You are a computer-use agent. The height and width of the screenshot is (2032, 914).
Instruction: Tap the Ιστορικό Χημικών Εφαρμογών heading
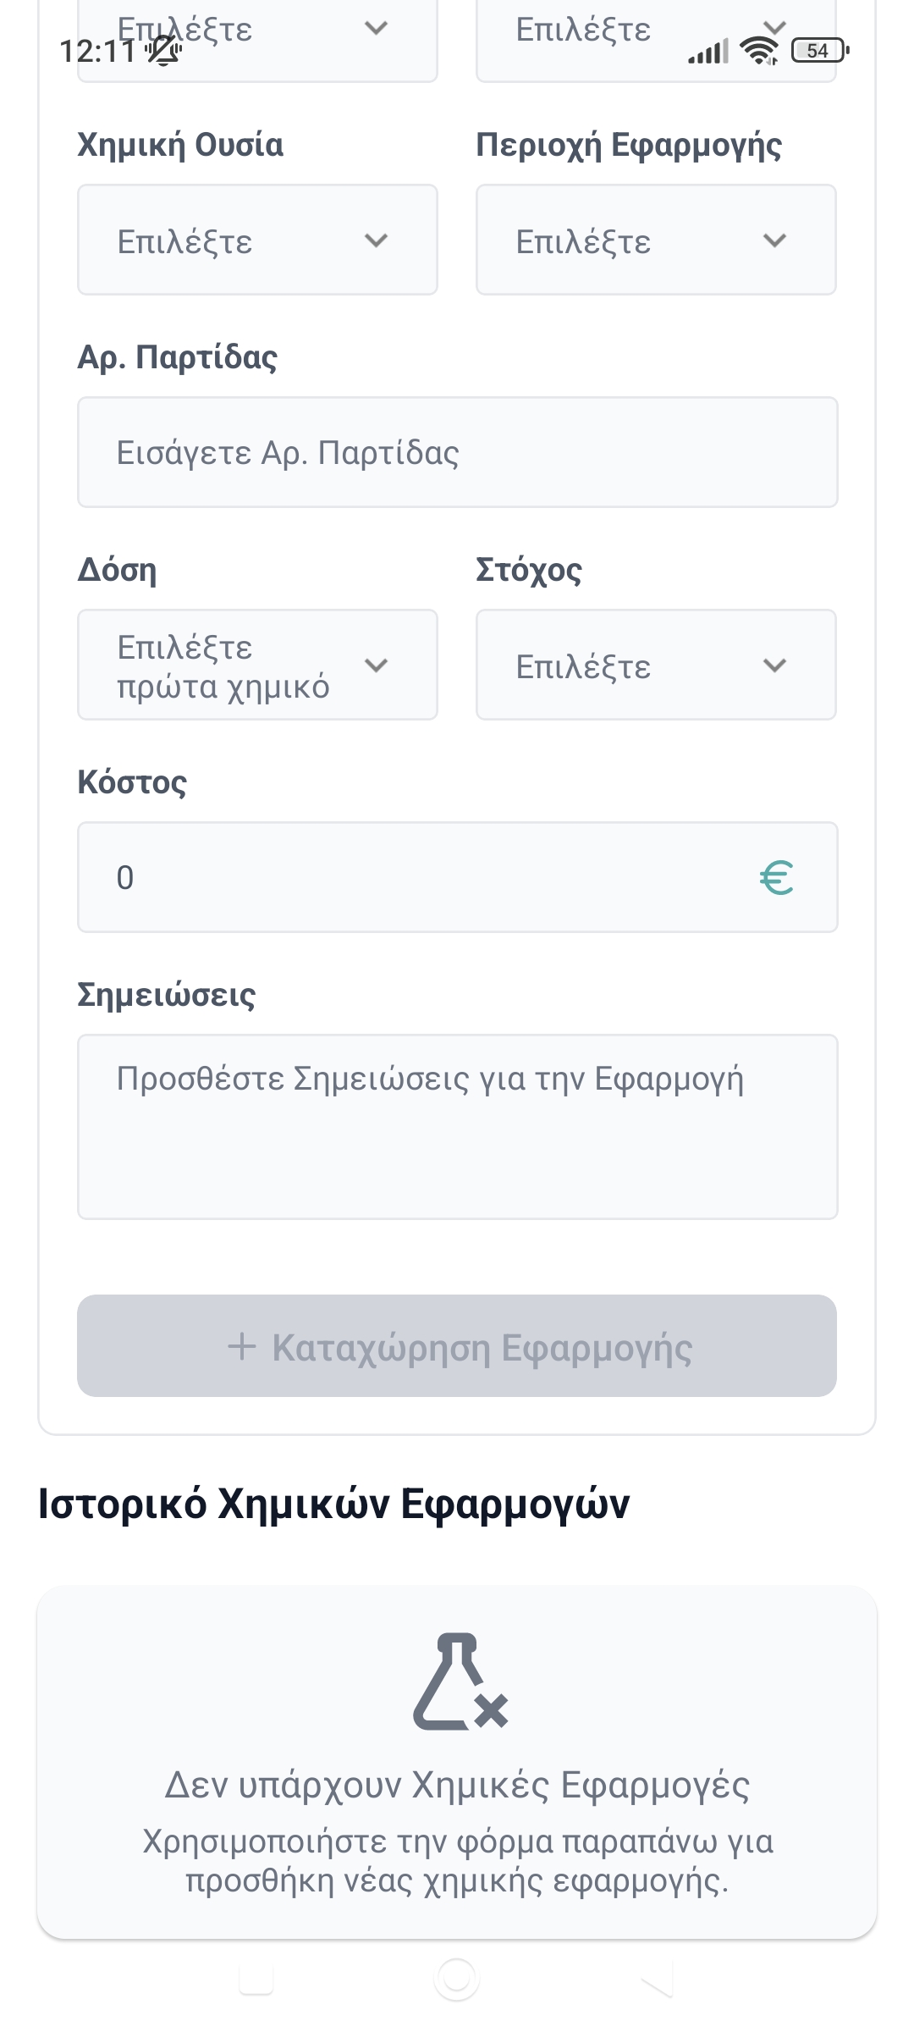(334, 1504)
